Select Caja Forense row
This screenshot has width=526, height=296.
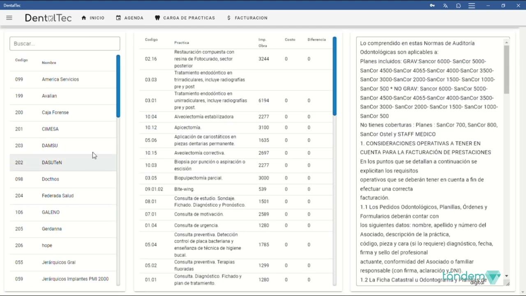(x=63, y=112)
